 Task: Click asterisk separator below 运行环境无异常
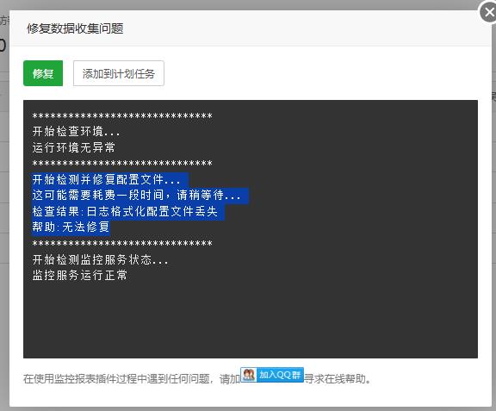click(122, 164)
